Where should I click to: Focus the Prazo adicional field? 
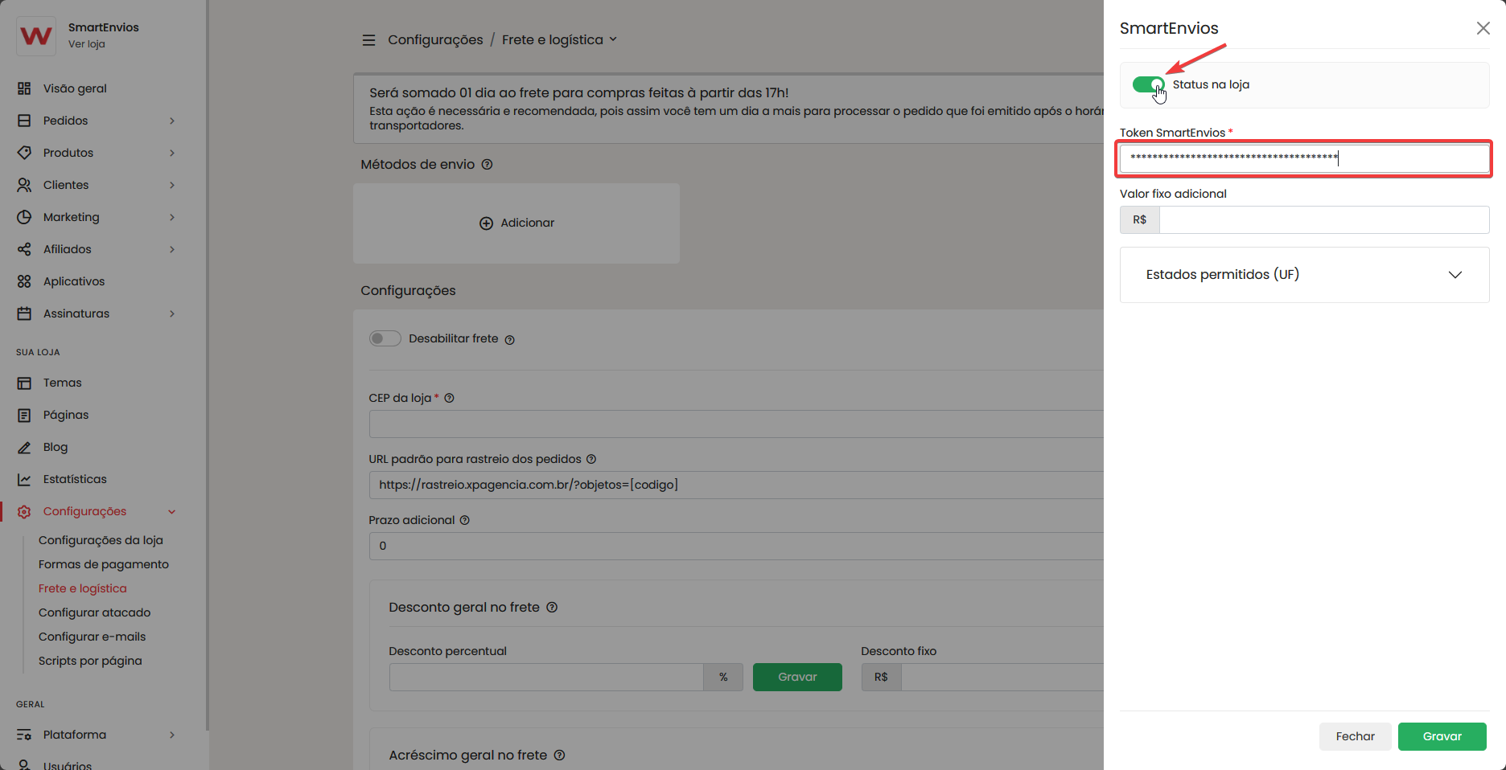(x=736, y=546)
